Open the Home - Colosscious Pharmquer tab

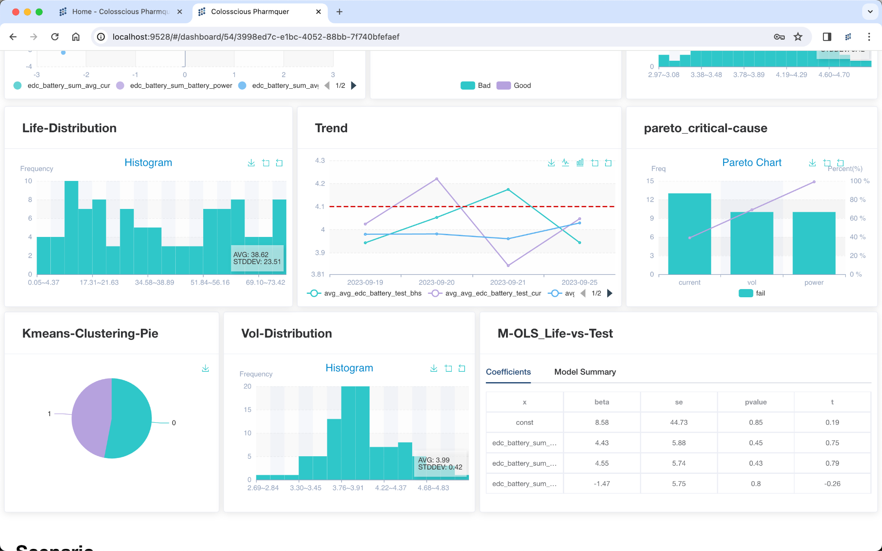tap(121, 12)
